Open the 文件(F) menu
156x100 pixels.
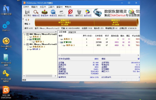[x=26, y=7]
